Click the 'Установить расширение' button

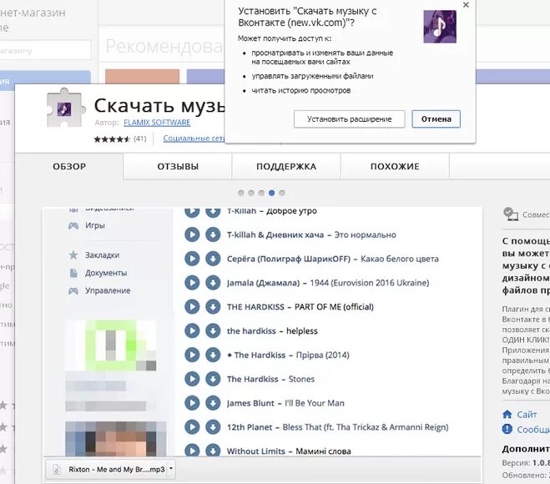[x=349, y=119]
